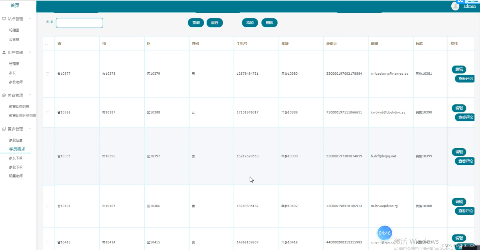Click the admin username in header
Viewport: 480px width, 250px height.
[469, 6]
